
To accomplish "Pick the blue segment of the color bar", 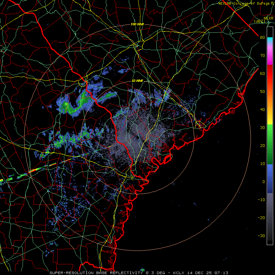I will click(x=270, y=178).
